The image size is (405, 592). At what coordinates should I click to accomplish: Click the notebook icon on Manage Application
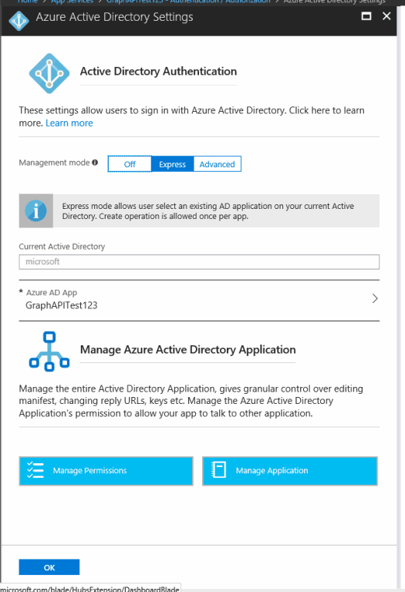click(218, 470)
